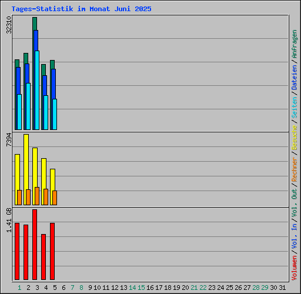Click the 7394 y-axis value label
The height and width of the screenshot is (294, 301).
(x=9, y=139)
